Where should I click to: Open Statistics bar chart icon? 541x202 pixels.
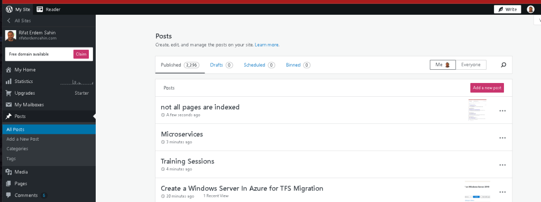pyautogui.click(x=8, y=81)
